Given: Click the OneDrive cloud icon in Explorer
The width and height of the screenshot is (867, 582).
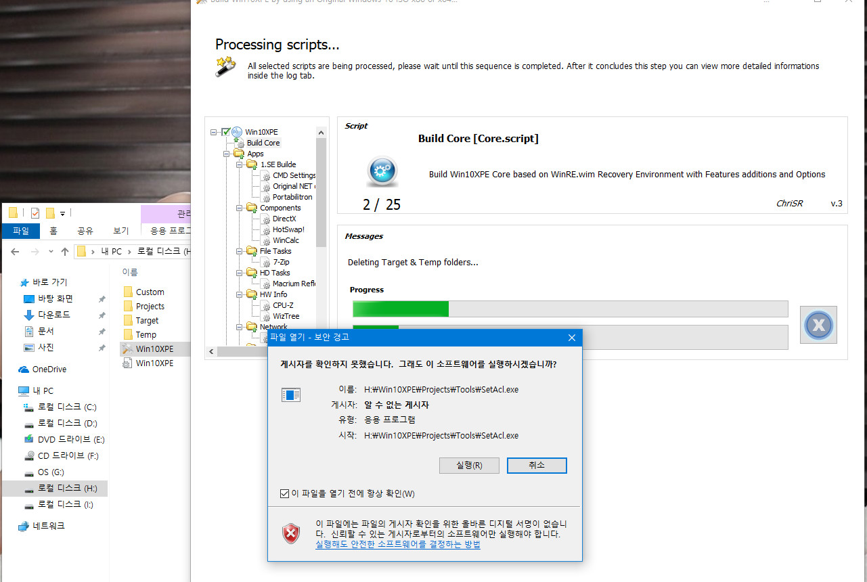Looking at the screenshot, I should click(x=24, y=370).
